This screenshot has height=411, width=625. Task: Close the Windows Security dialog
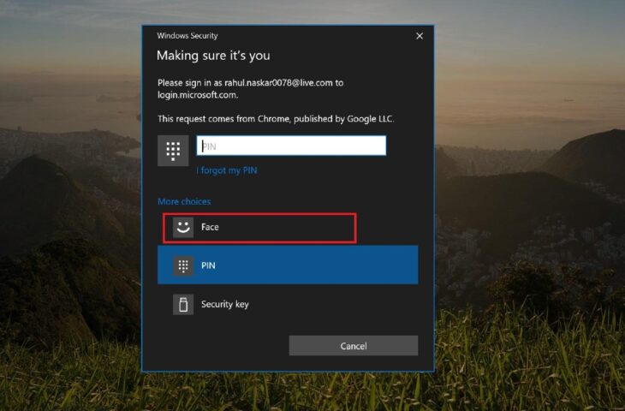[x=420, y=36]
